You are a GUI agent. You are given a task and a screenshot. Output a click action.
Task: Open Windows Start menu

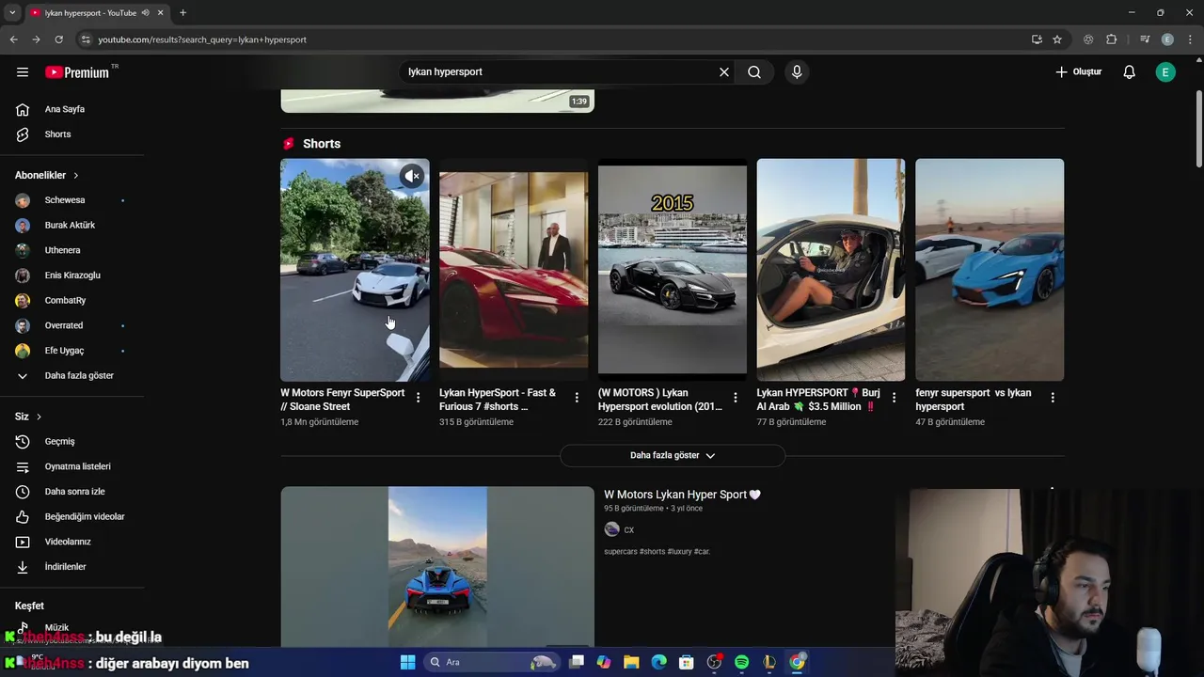tap(407, 662)
